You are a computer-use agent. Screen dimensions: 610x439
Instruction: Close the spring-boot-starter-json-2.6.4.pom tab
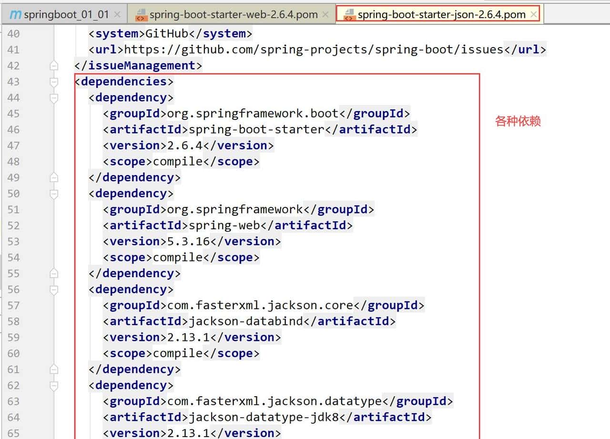tap(533, 15)
